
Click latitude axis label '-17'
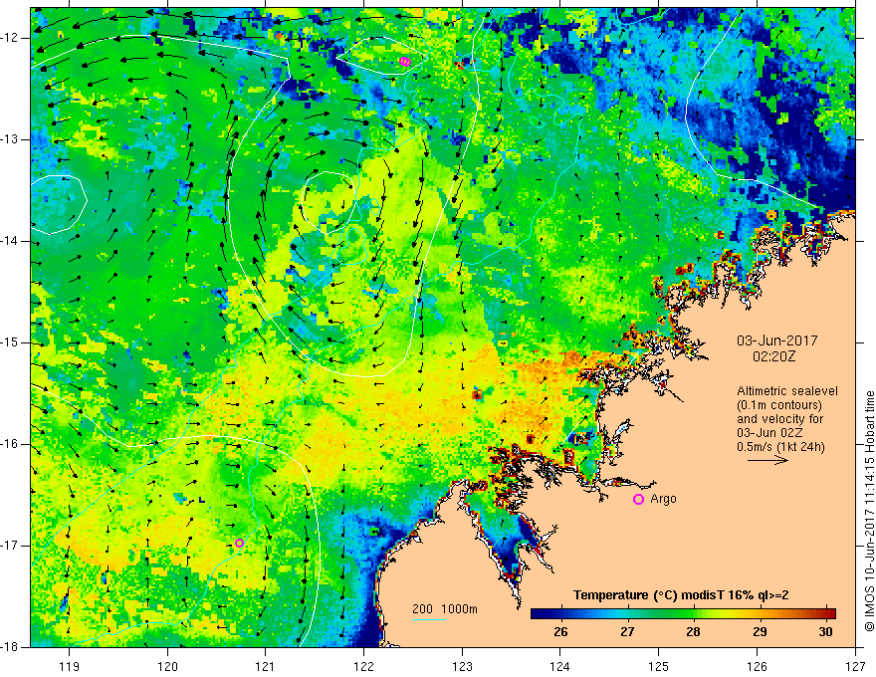[x=10, y=546]
